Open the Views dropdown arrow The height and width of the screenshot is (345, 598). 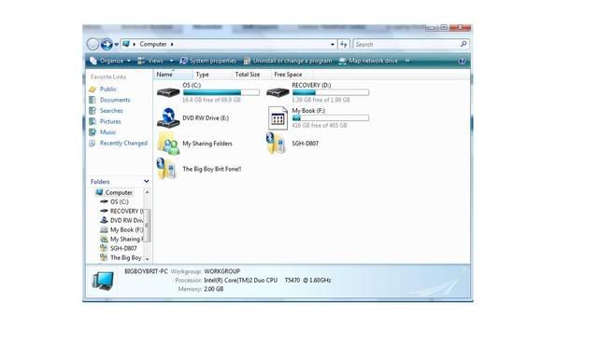point(171,61)
